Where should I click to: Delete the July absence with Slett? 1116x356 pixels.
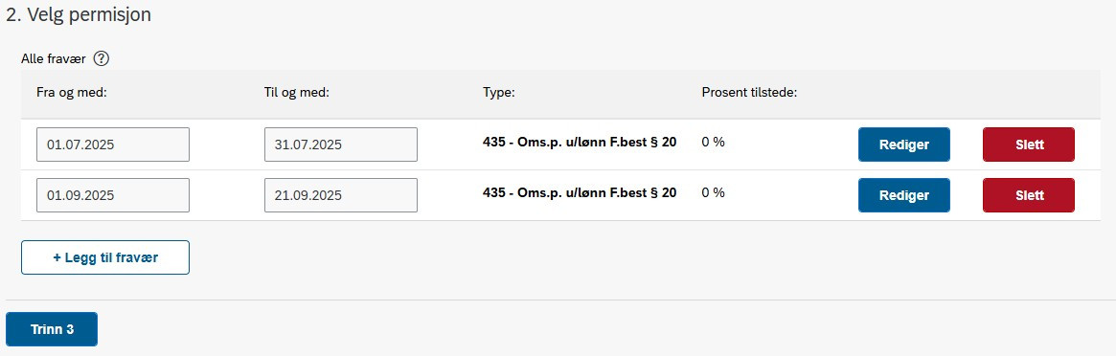[1029, 145]
